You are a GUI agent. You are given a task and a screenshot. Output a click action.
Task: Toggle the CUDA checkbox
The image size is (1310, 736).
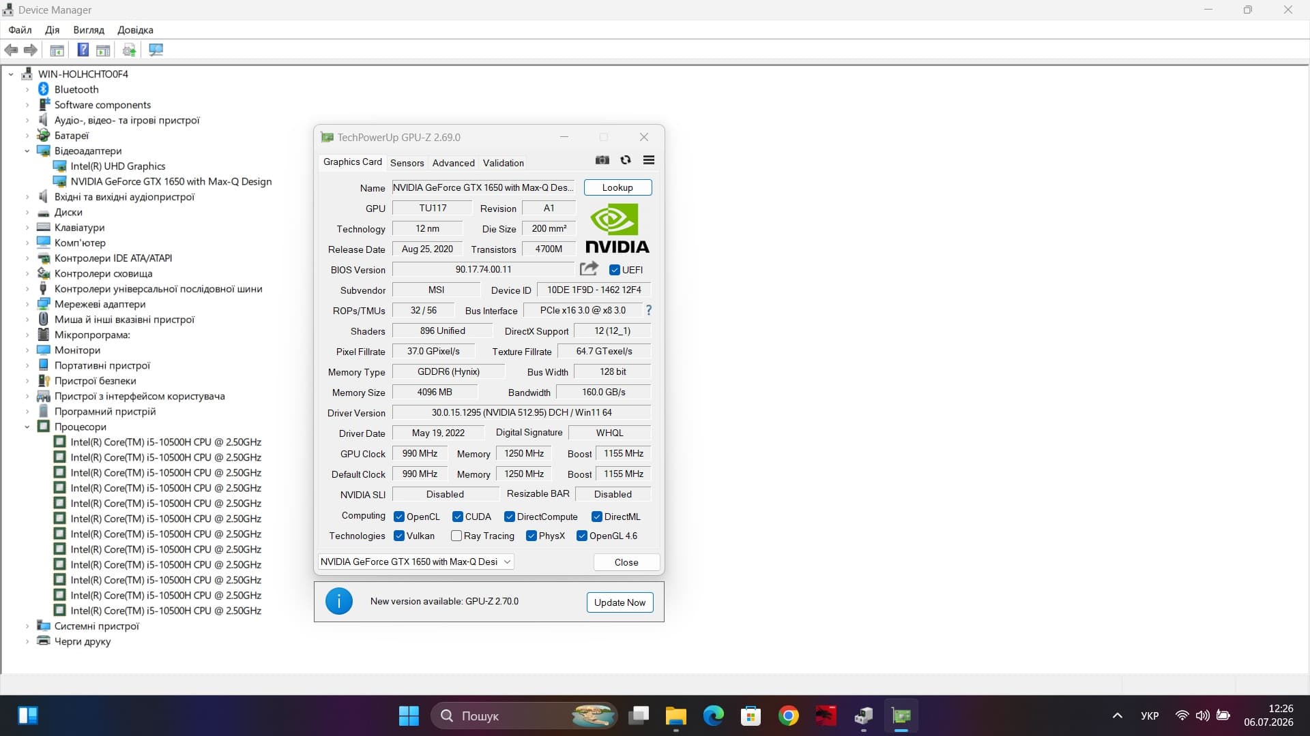458,517
